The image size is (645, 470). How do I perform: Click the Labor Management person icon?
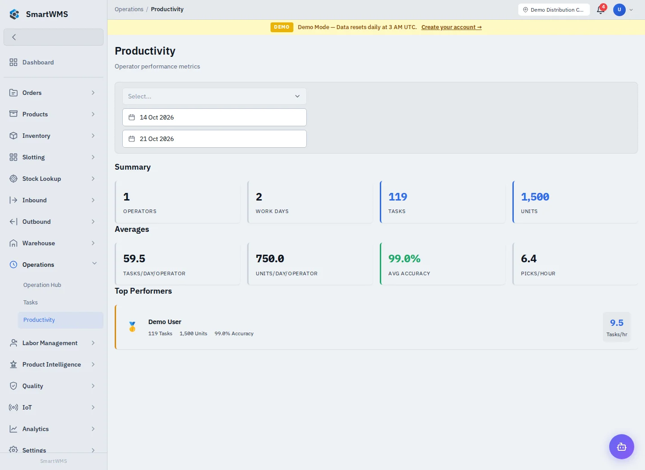(x=13, y=343)
